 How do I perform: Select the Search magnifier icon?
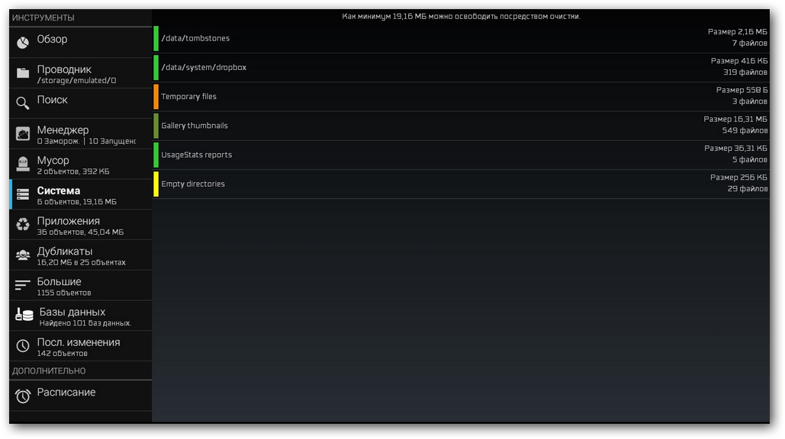click(23, 104)
